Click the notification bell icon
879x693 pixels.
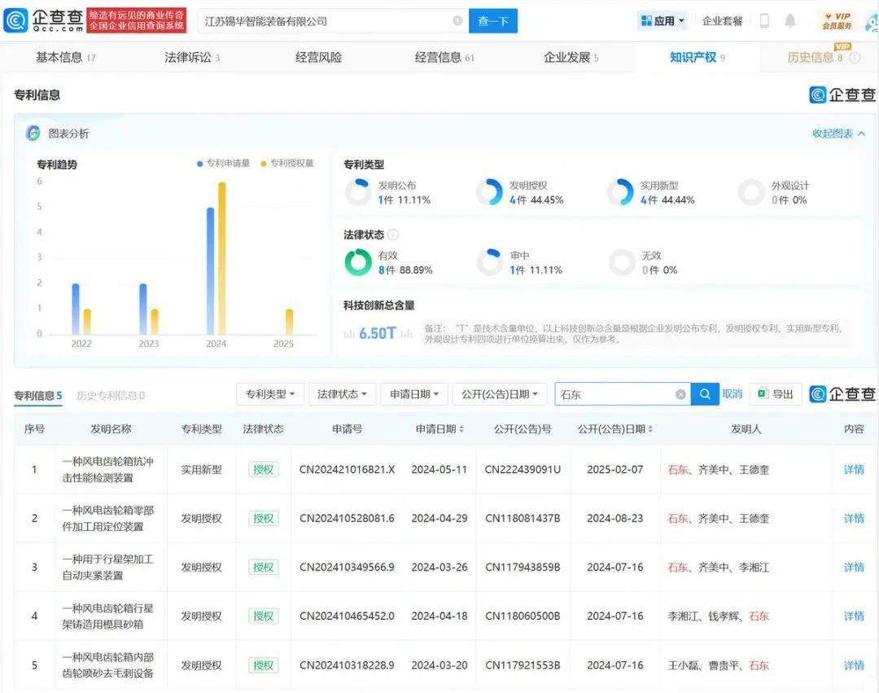click(791, 21)
